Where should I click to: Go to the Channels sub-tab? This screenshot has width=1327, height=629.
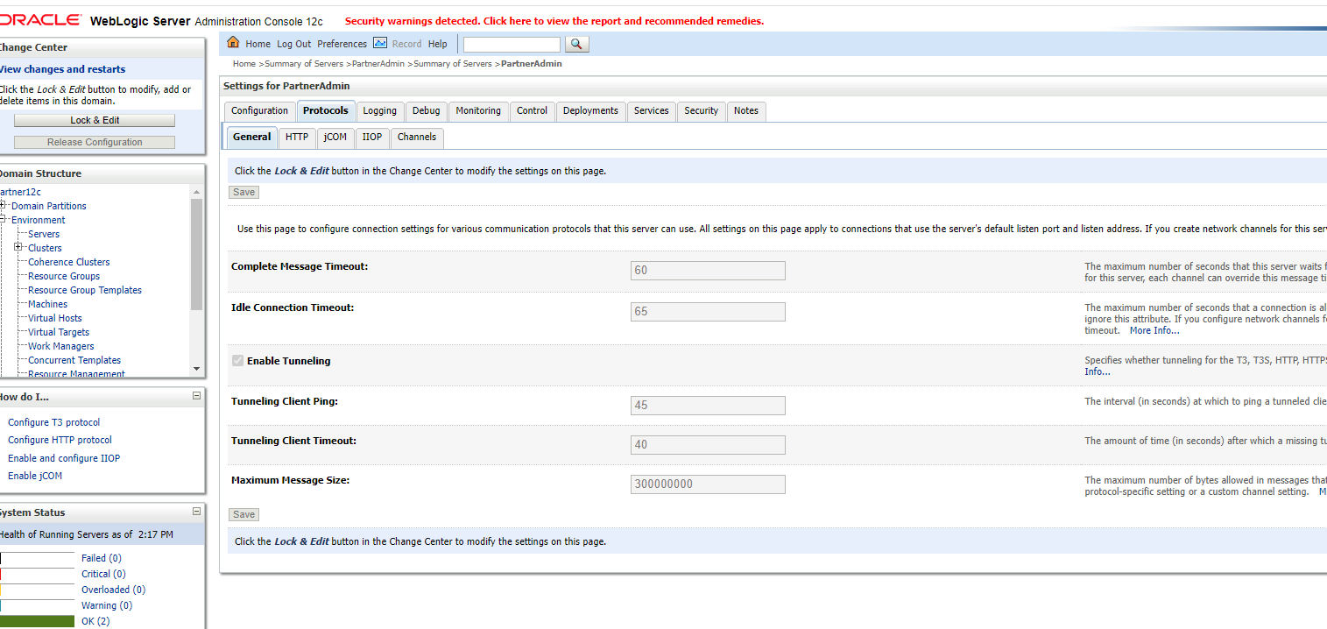tap(417, 138)
